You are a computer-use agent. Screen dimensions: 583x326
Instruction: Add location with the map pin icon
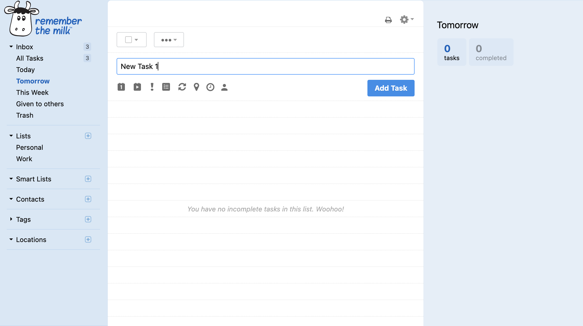(x=196, y=87)
